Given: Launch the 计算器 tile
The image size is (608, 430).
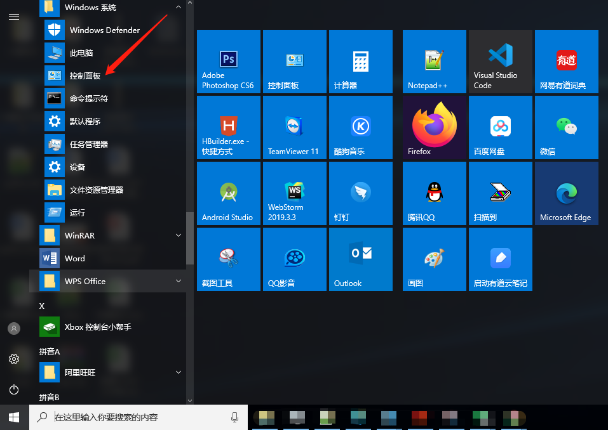Looking at the screenshot, I should tap(361, 61).
